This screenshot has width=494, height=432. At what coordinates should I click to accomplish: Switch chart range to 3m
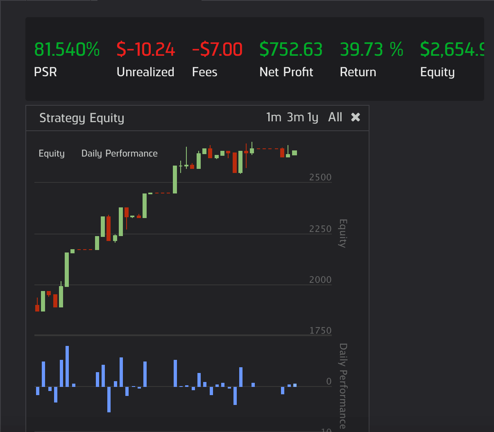[295, 117]
